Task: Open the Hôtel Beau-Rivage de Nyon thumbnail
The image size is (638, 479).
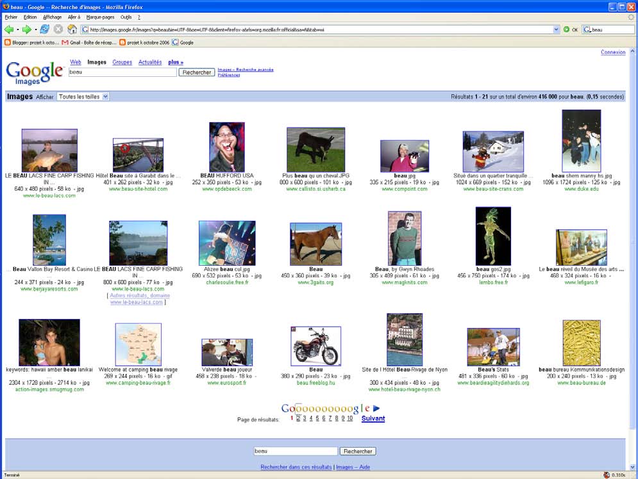Action: pyautogui.click(x=405, y=339)
